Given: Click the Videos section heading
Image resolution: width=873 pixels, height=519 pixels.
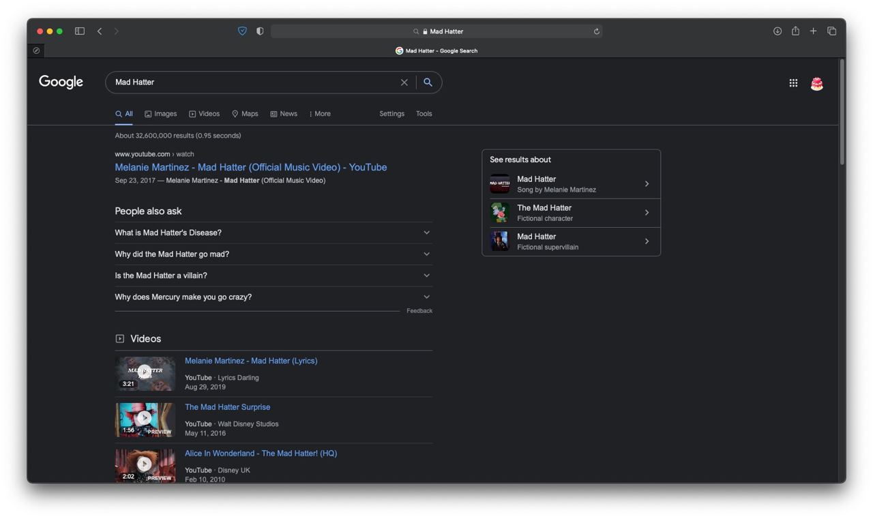Looking at the screenshot, I should [x=145, y=339].
